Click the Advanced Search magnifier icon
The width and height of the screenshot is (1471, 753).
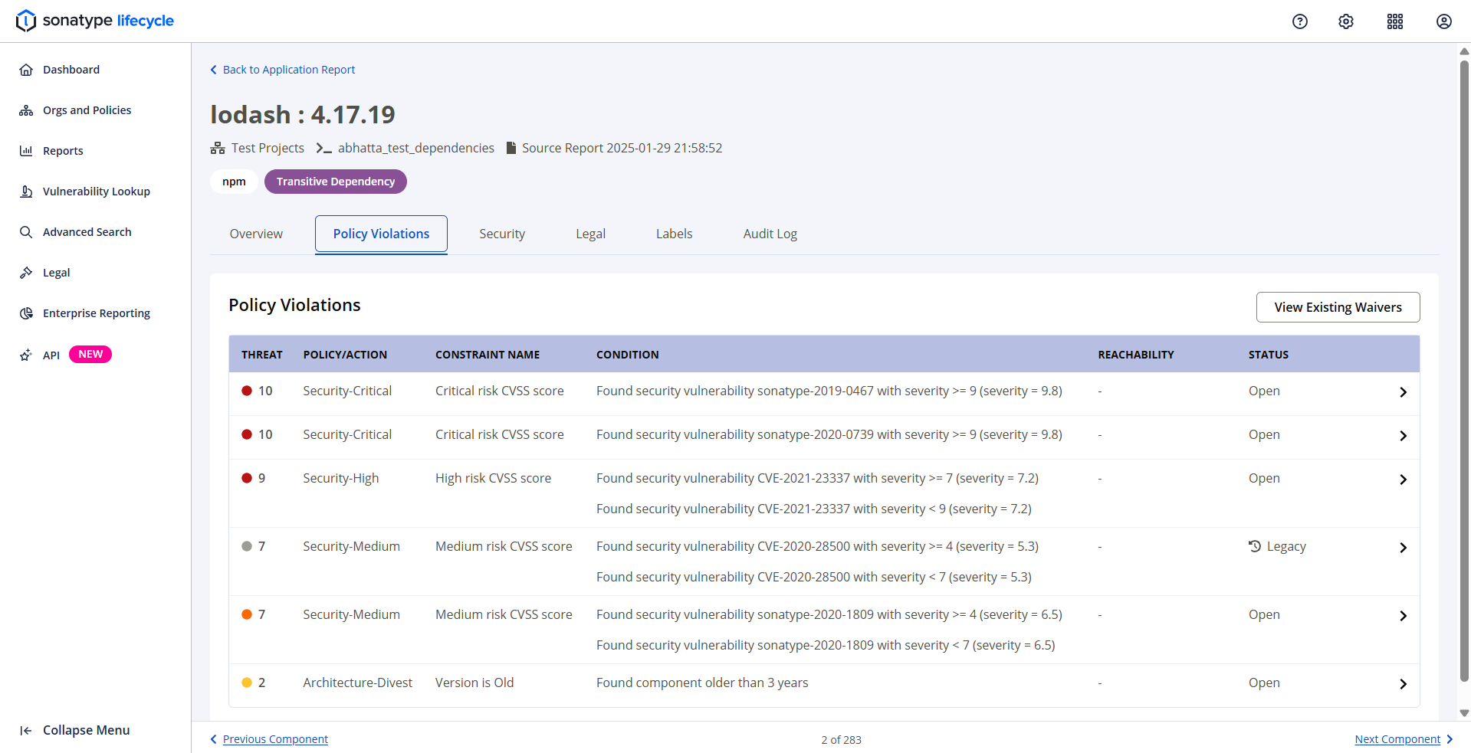point(26,232)
